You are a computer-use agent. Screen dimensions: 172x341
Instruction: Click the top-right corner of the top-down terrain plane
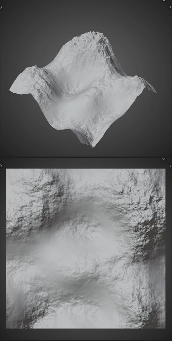(x=164, y=169)
